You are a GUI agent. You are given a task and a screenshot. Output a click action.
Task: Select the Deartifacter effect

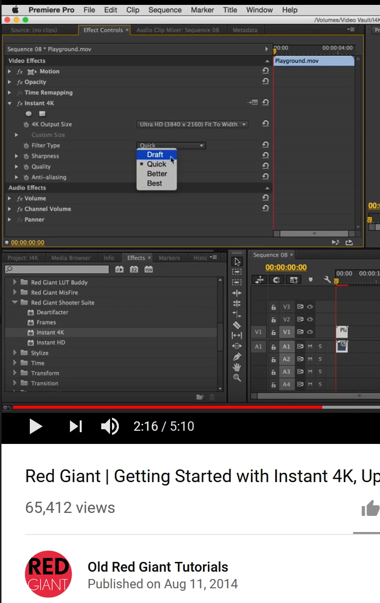click(x=52, y=312)
